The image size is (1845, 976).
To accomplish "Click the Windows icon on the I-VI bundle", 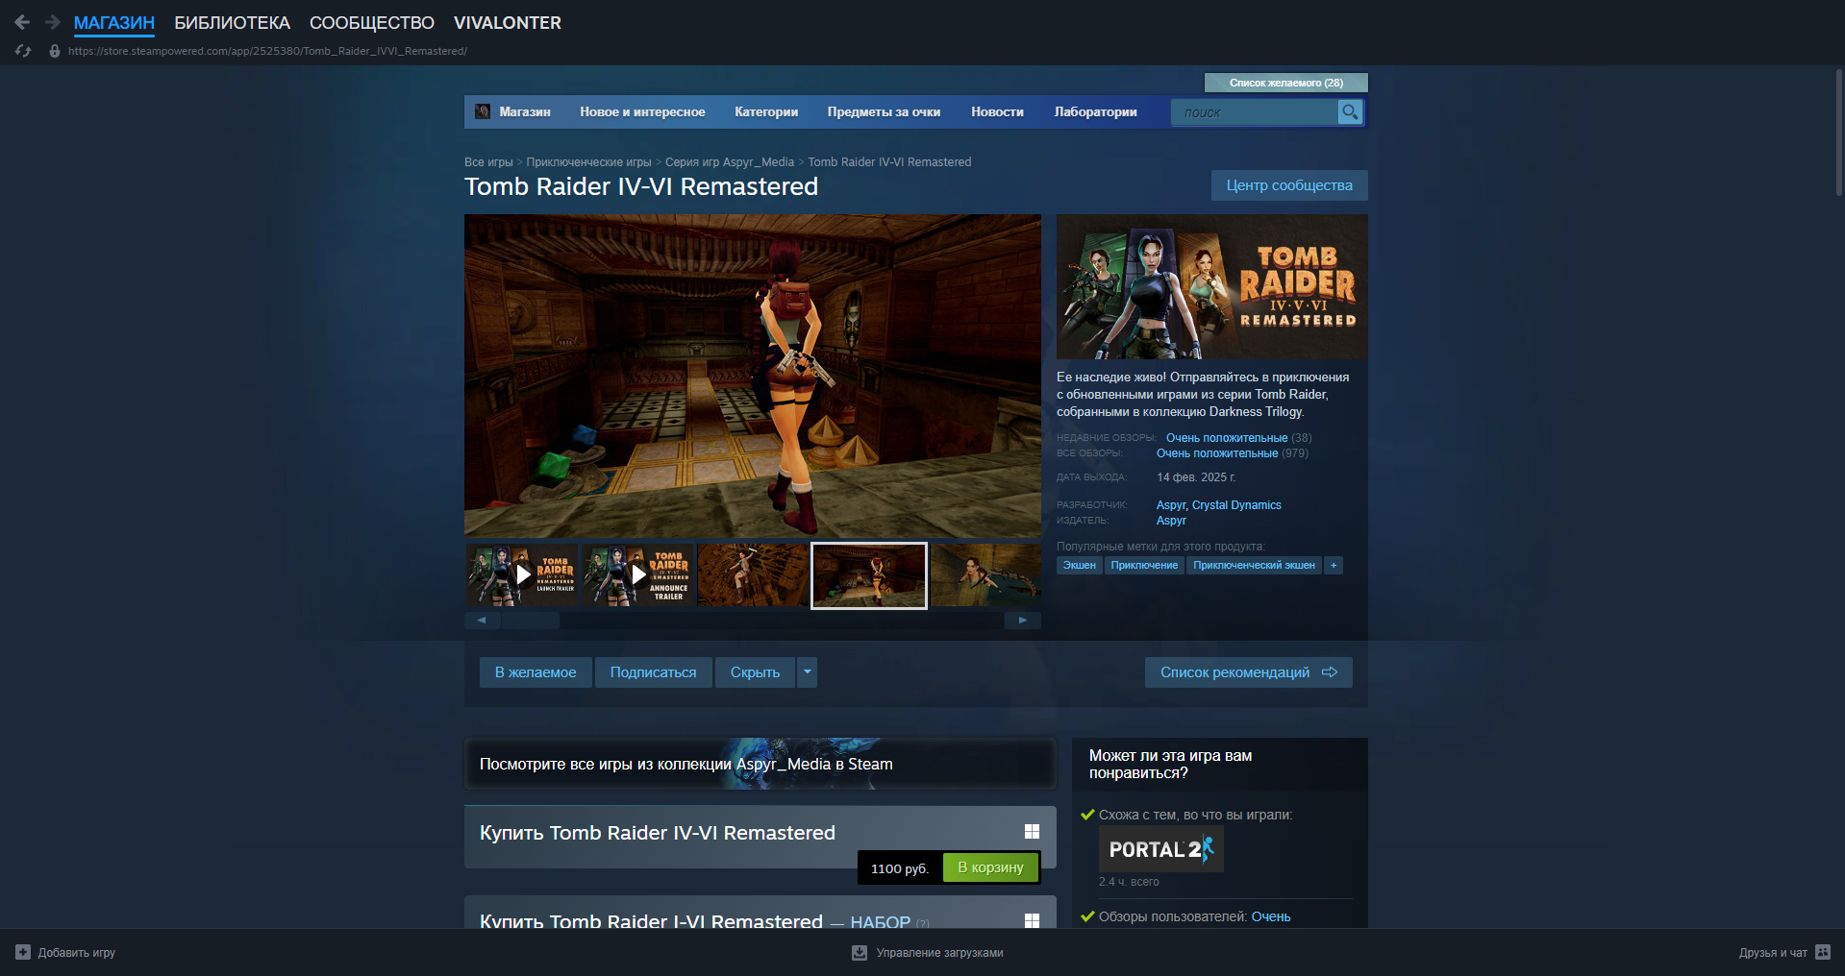I will point(1032,920).
